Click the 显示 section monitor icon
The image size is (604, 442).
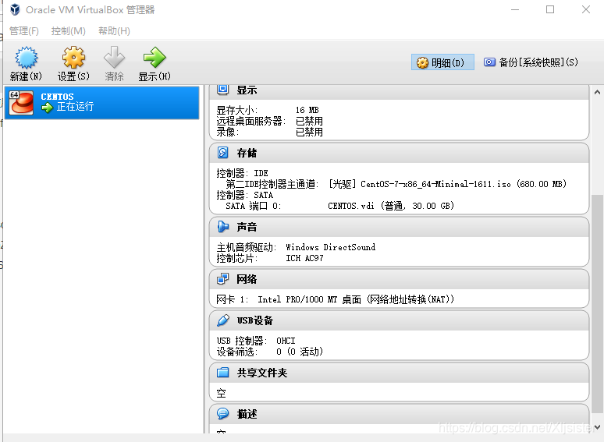222,90
